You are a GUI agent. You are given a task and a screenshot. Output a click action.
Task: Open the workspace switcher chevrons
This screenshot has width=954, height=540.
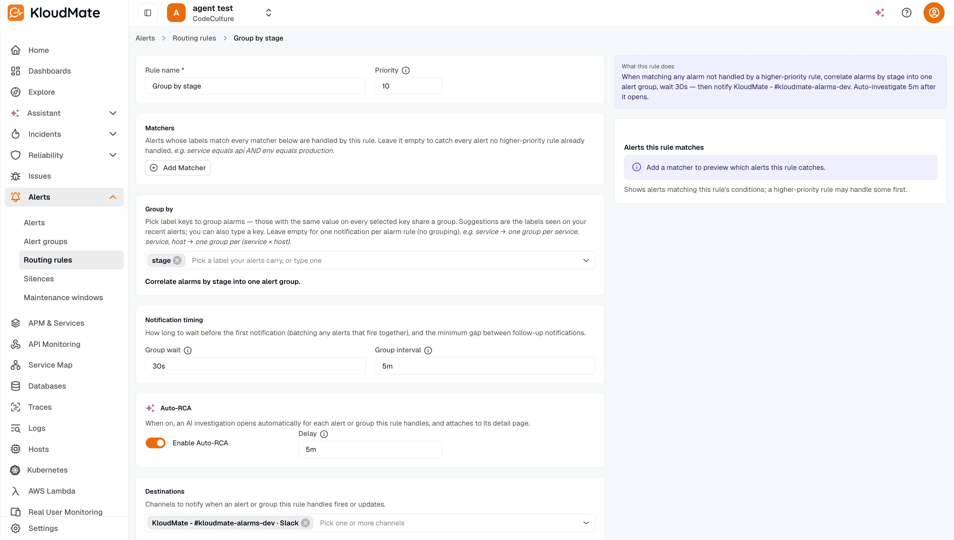[x=269, y=13]
